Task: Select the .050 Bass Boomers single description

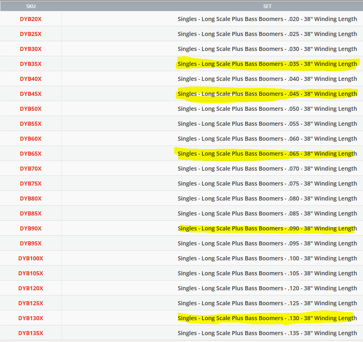Action: (x=267, y=109)
